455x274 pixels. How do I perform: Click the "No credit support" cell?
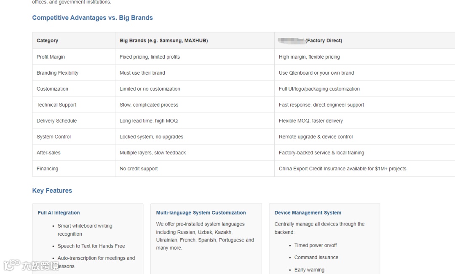139,169
